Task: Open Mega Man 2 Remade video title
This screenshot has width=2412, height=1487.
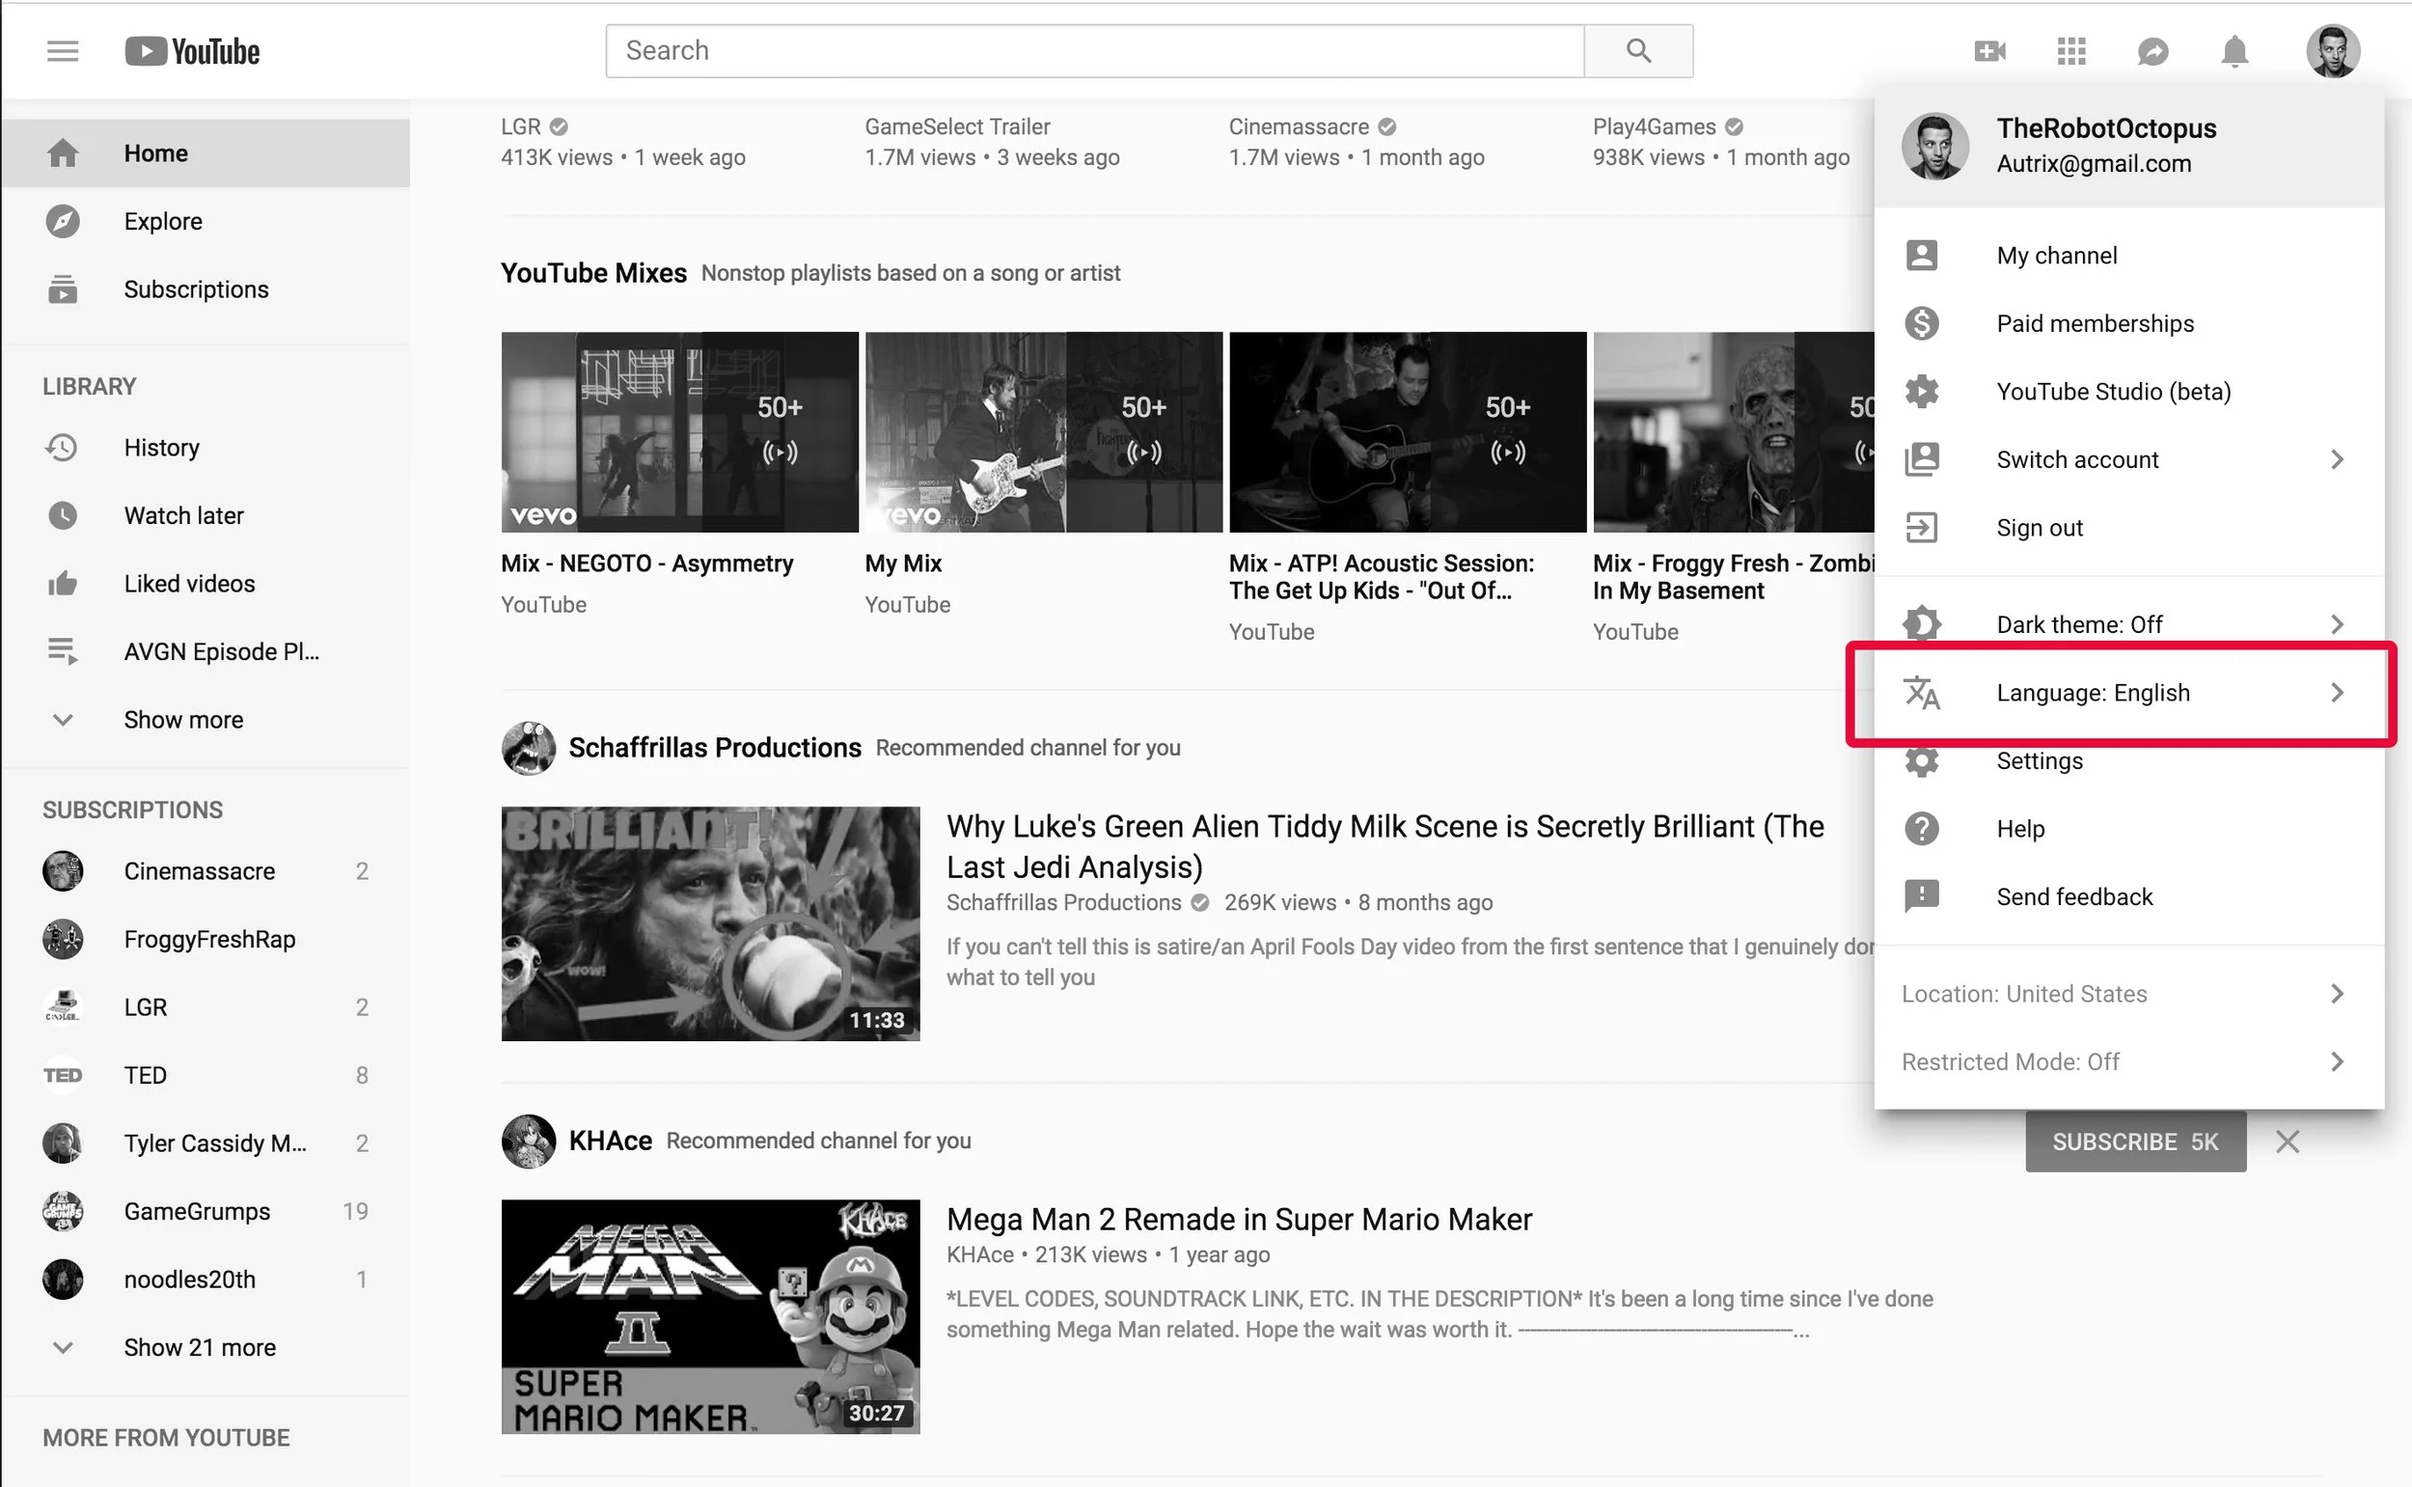Action: pos(1239,1220)
